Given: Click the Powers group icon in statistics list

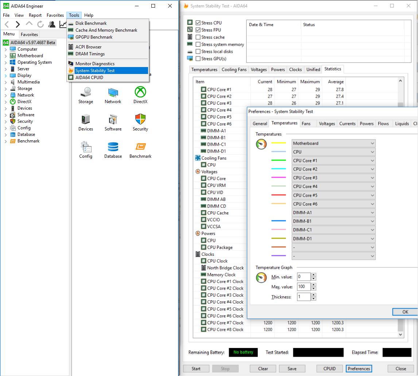Looking at the screenshot, I should (x=198, y=233).
